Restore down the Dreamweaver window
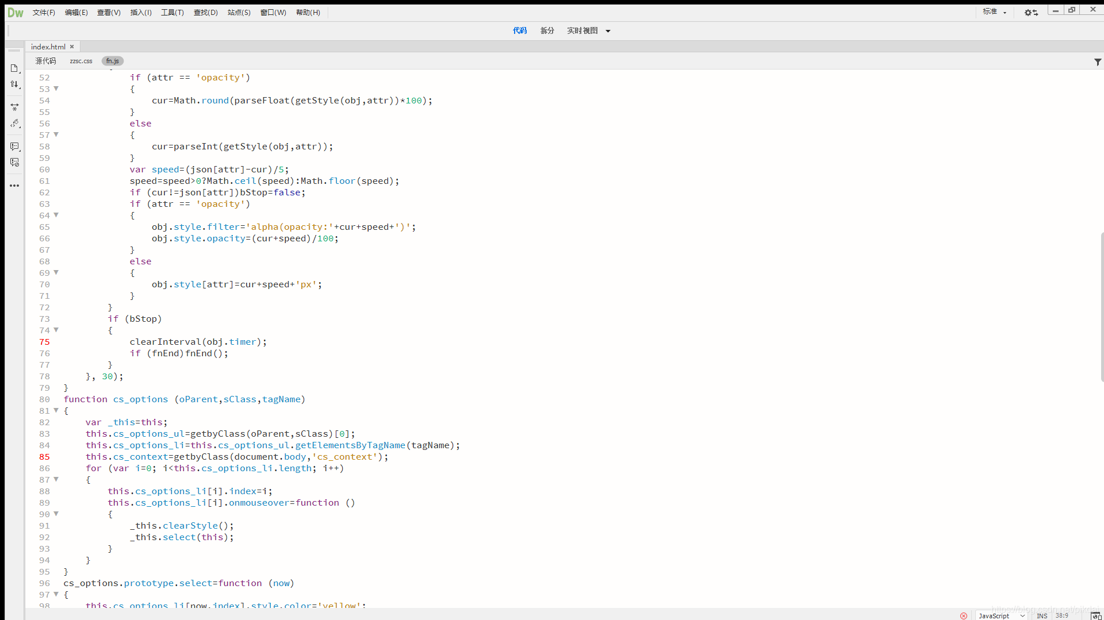The image size is (1104, 620). 1072,10
